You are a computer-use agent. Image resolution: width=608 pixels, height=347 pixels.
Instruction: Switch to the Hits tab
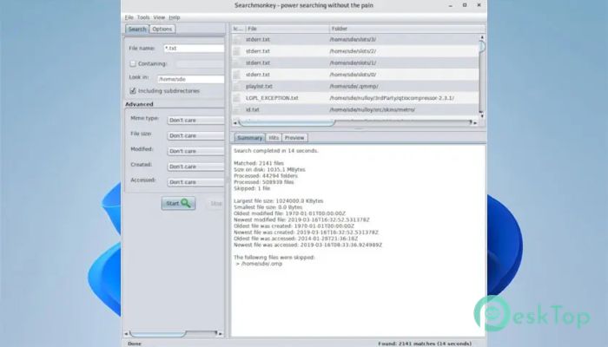(x=274, y=138)
